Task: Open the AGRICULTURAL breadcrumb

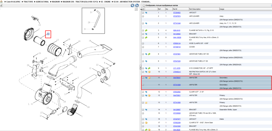Action: [42, 2]
